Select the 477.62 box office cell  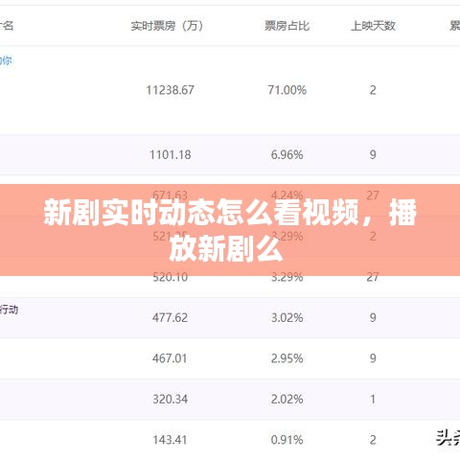[170, 317]
